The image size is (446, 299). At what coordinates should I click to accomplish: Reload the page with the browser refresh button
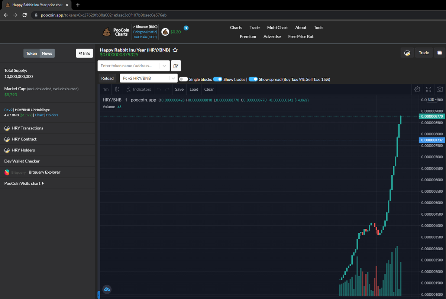tap(25, 15)
